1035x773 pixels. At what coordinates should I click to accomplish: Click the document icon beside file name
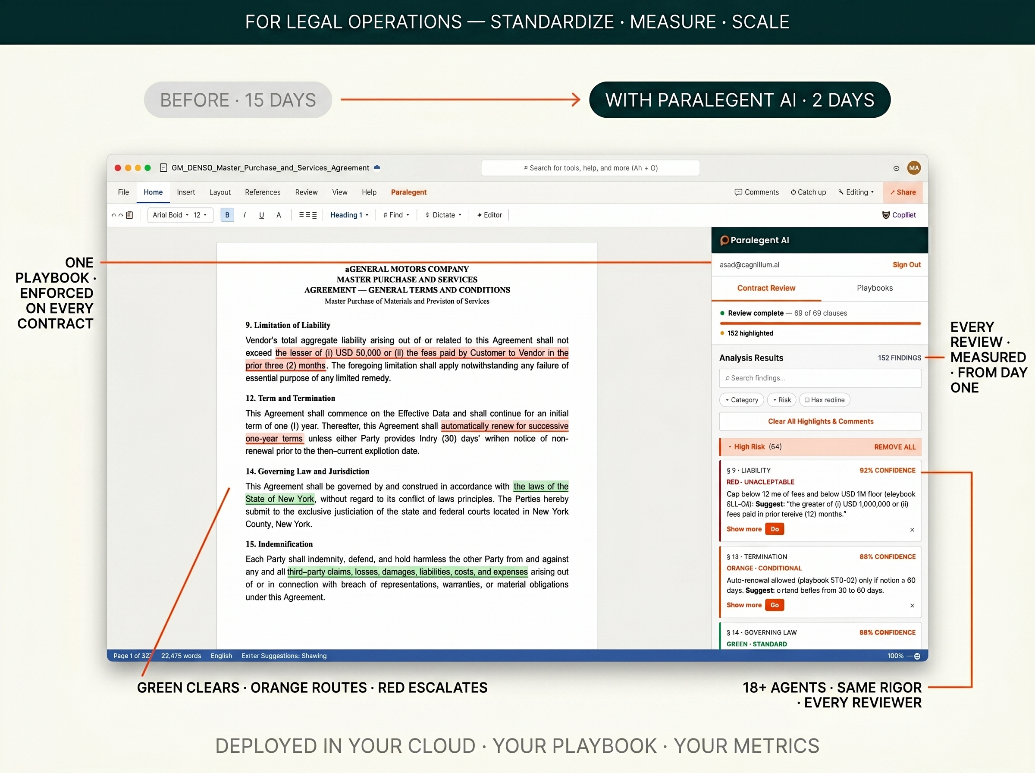[163, 168]
